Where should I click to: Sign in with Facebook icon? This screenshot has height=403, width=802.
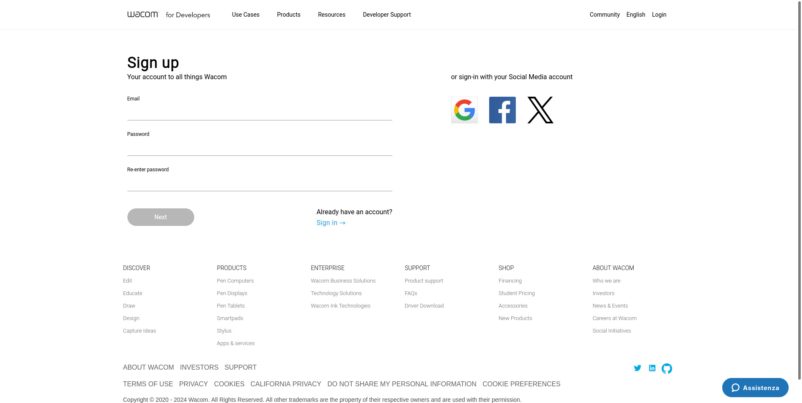tap(502, 110)
